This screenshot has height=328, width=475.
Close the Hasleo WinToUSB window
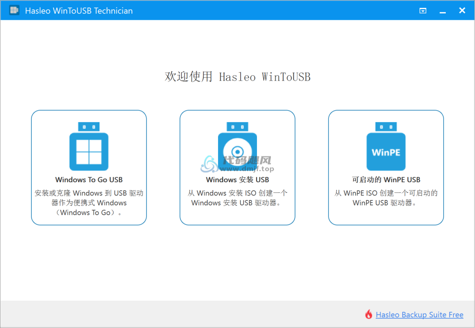(462, 11)
